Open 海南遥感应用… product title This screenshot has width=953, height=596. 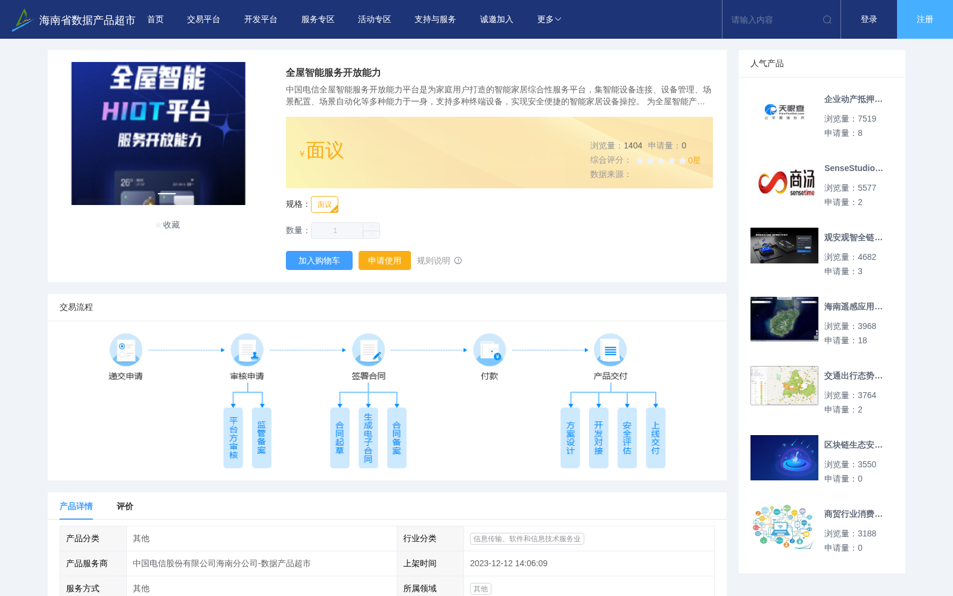[854, 307]
